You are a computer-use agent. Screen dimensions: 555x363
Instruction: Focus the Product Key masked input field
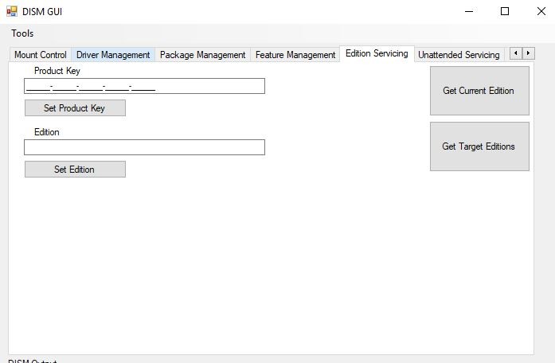click(x=144, y=86)
